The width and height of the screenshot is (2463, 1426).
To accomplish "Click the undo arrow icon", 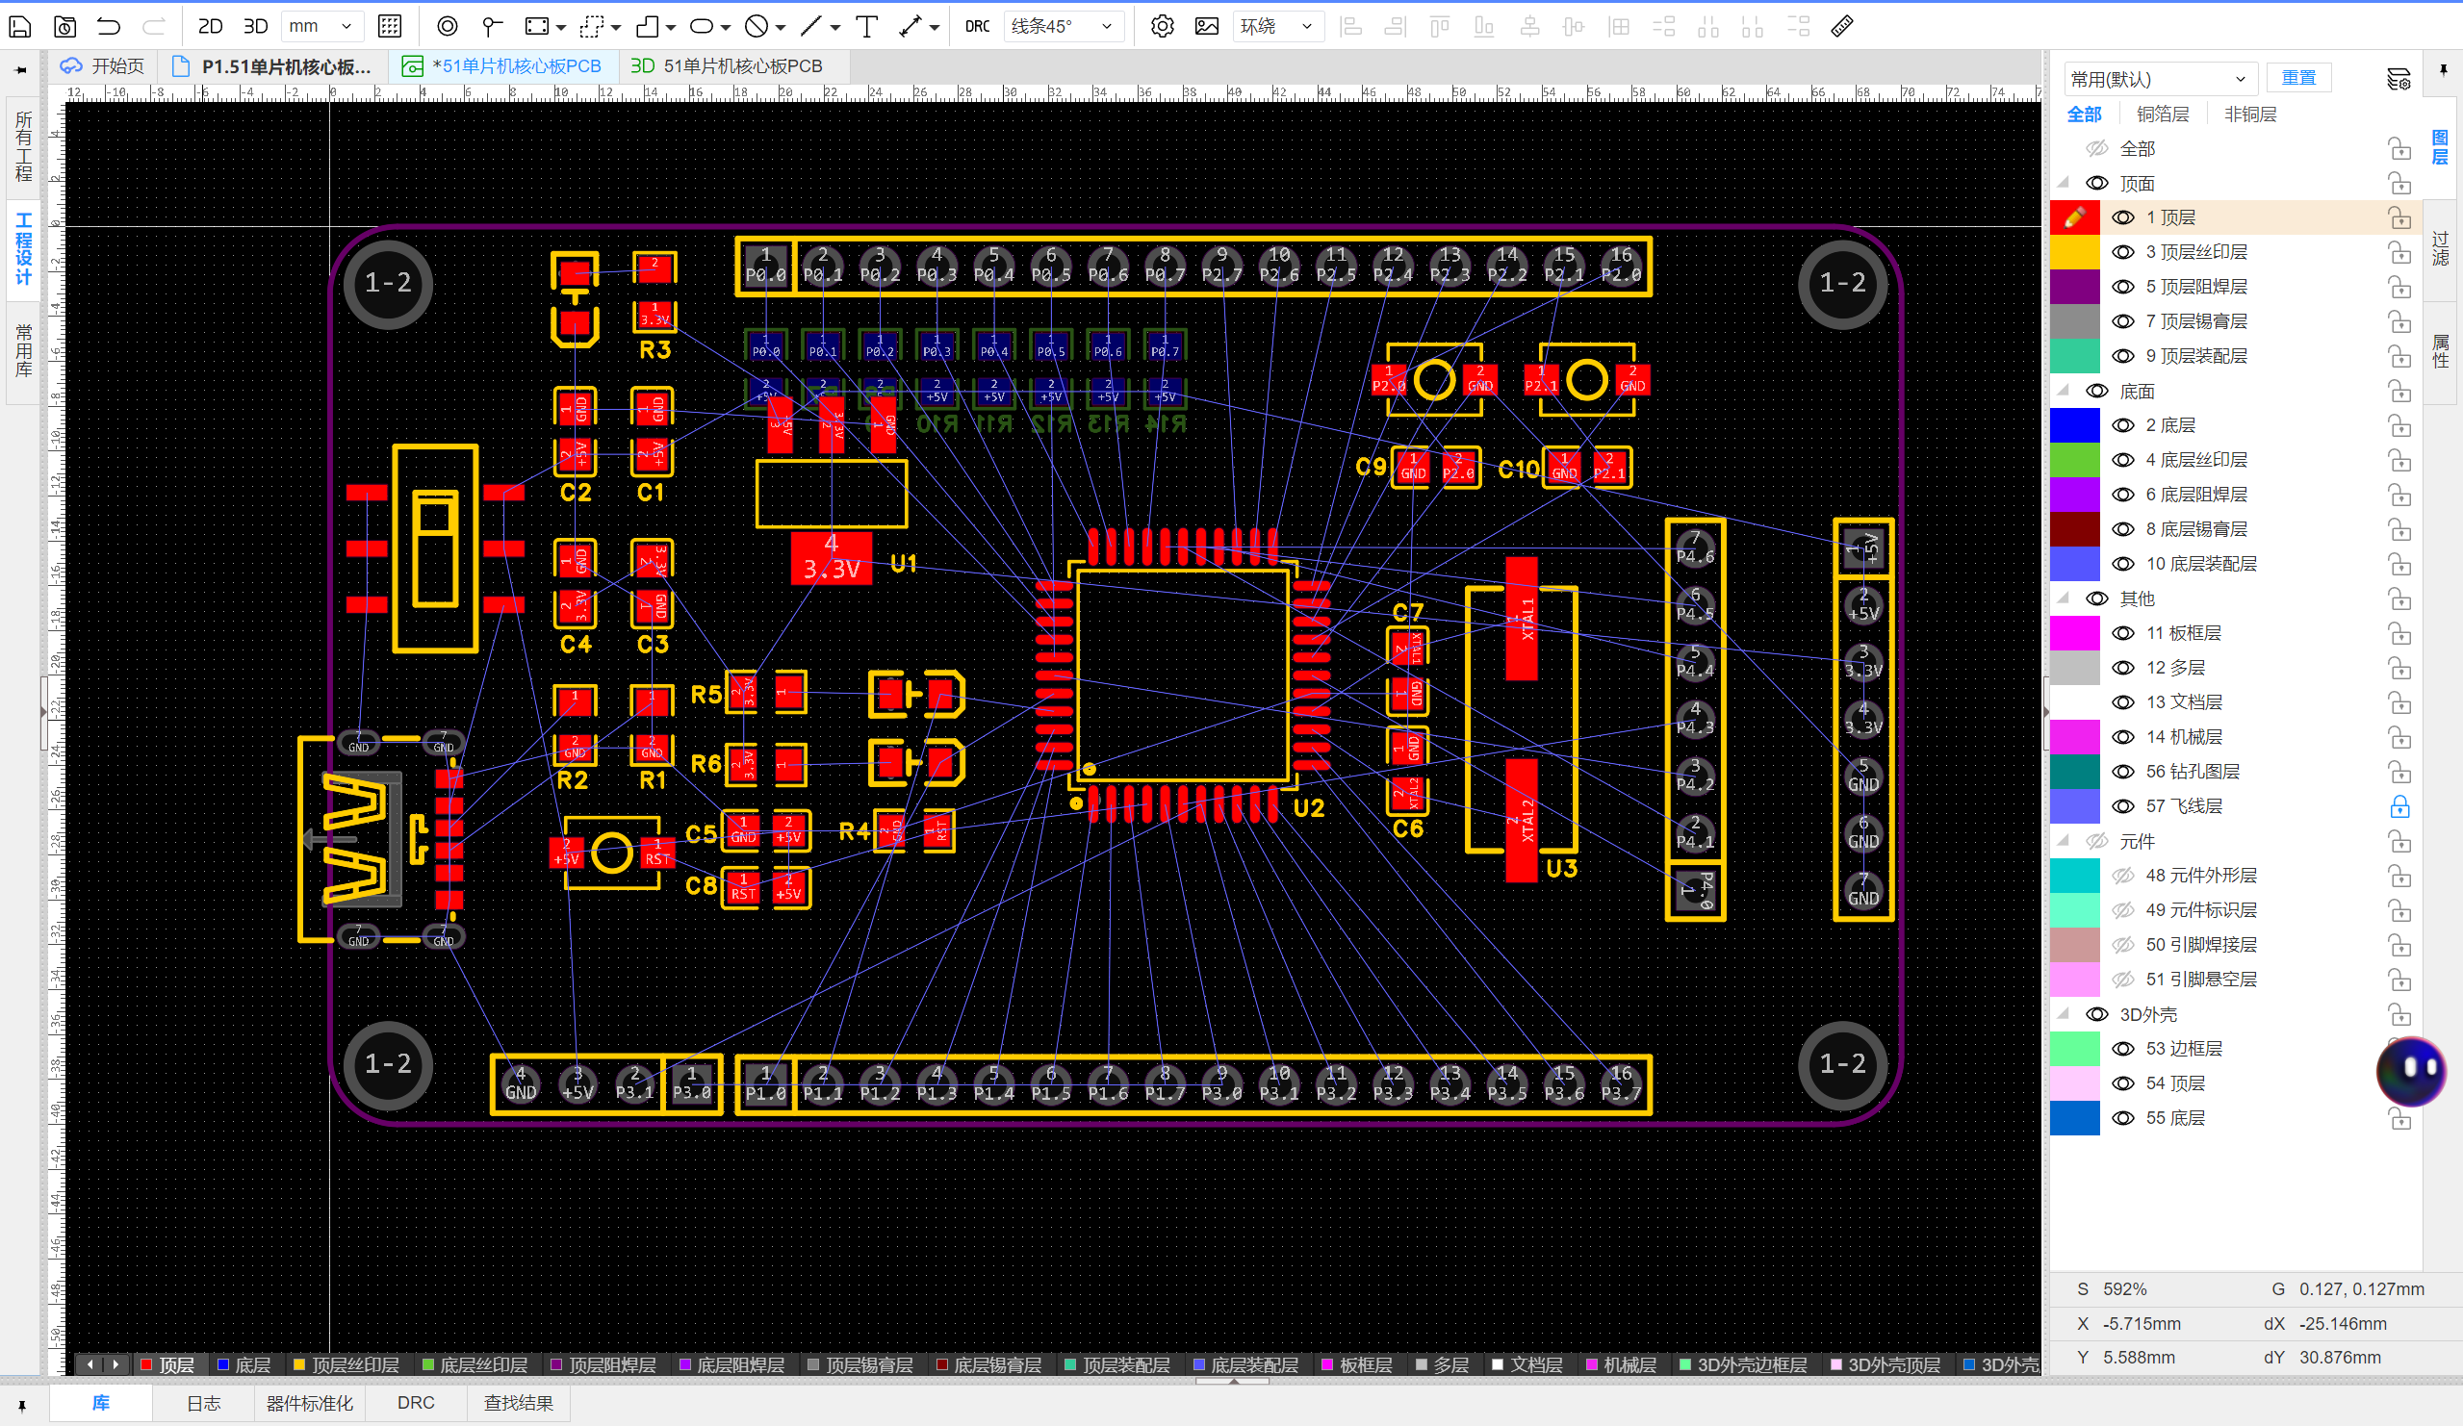I will (x=109, y=26).
